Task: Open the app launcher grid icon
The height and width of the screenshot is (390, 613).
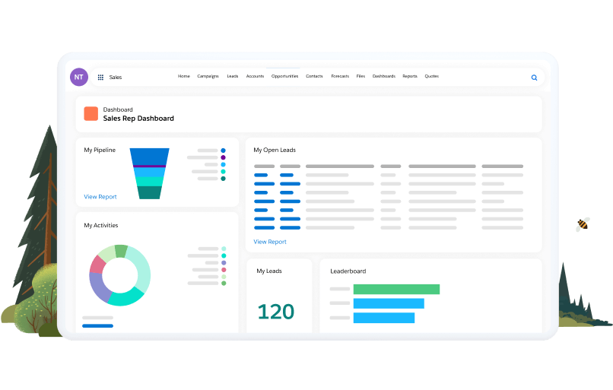Action: [x=100, y=77]
